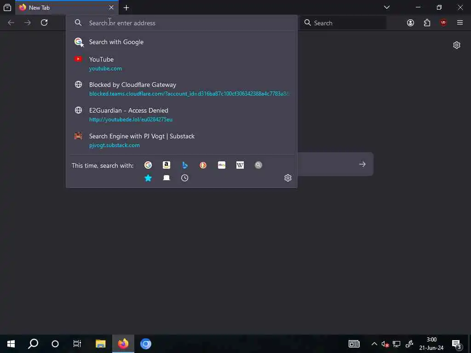The image size is (471, 353).
Task: Reload the current page
Action: tap(44, 23)
